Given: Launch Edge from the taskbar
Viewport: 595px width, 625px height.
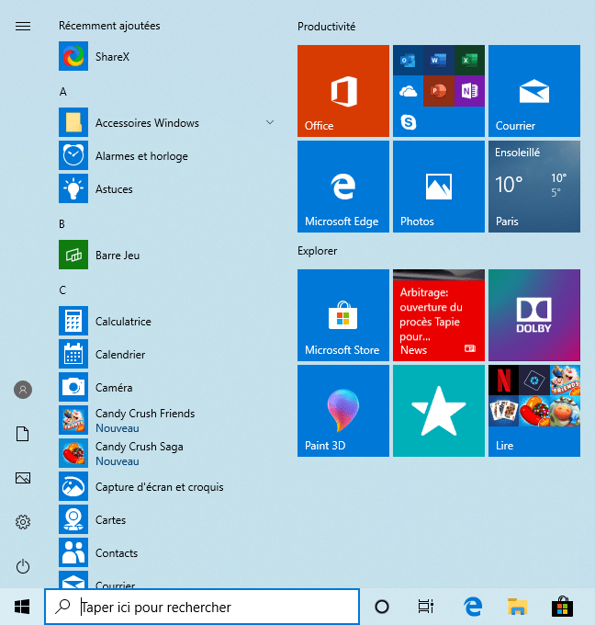Looking at the screenshot, I should coord(473,607).
